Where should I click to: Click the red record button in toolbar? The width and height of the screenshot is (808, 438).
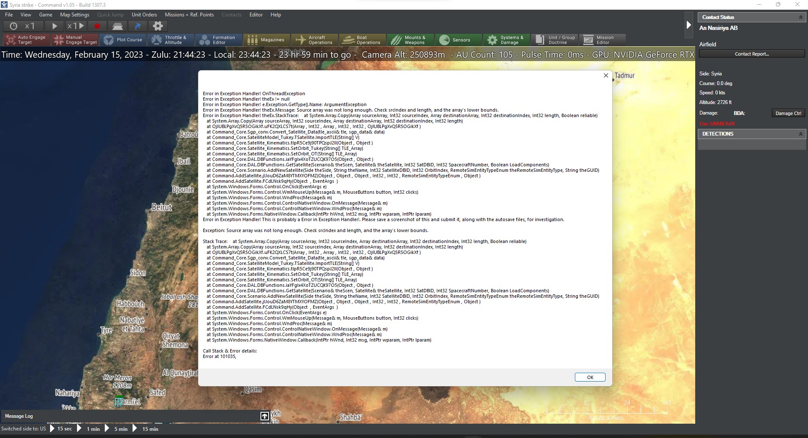(97, 26)
